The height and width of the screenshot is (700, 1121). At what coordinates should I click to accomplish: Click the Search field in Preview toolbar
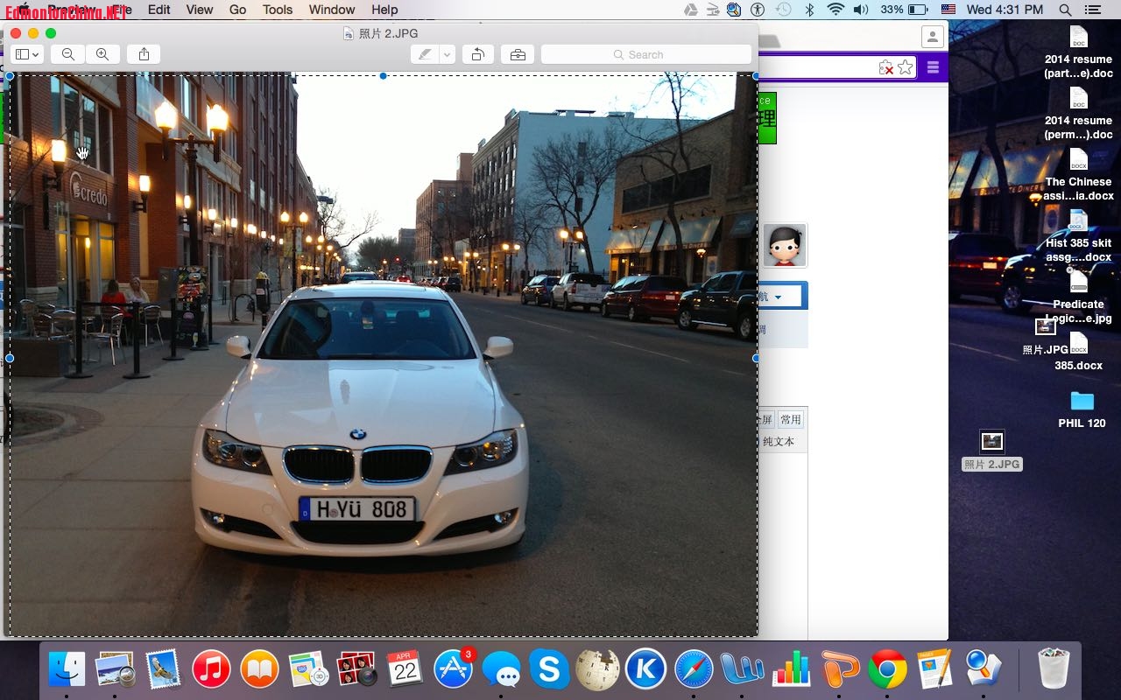click(x=645, y=54)
